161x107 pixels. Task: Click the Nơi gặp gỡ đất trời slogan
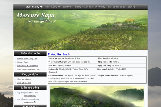42,21
